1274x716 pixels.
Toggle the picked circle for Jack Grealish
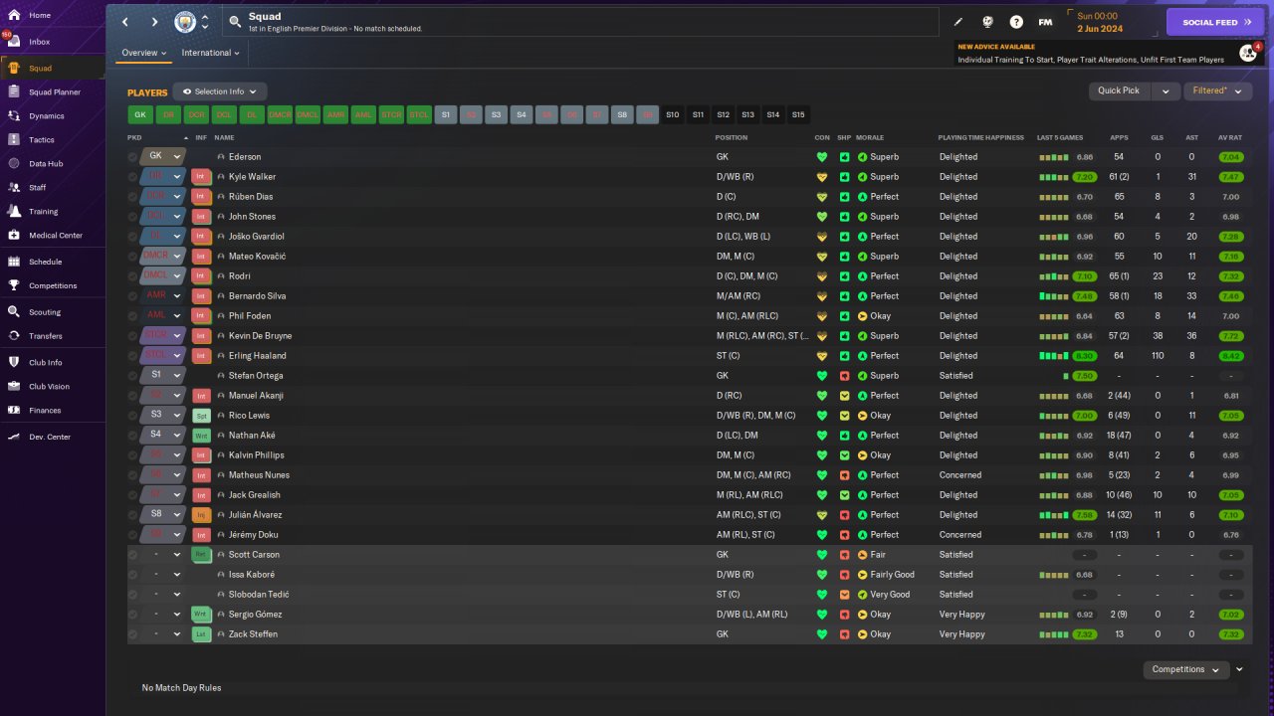coord(132,495)
